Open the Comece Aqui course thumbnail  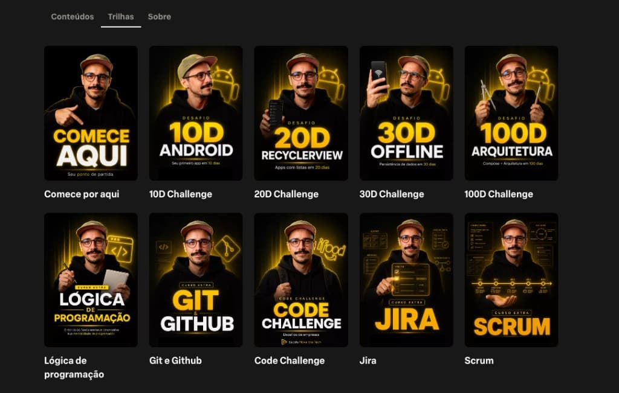[91, 113]
